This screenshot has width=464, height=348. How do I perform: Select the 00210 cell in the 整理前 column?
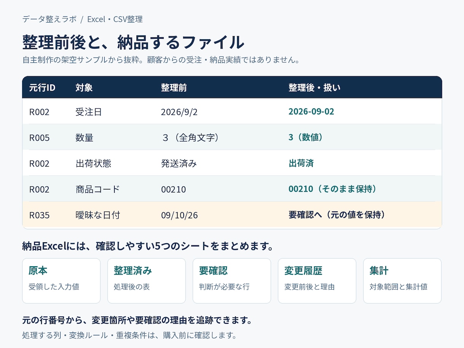173,189
